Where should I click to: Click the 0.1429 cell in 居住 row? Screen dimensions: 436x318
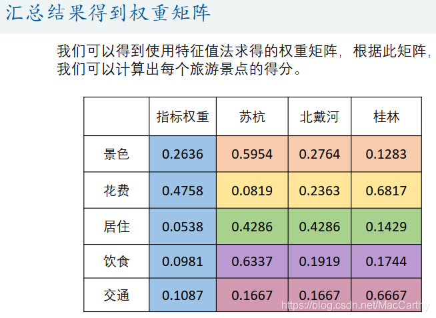pos(386,227)
